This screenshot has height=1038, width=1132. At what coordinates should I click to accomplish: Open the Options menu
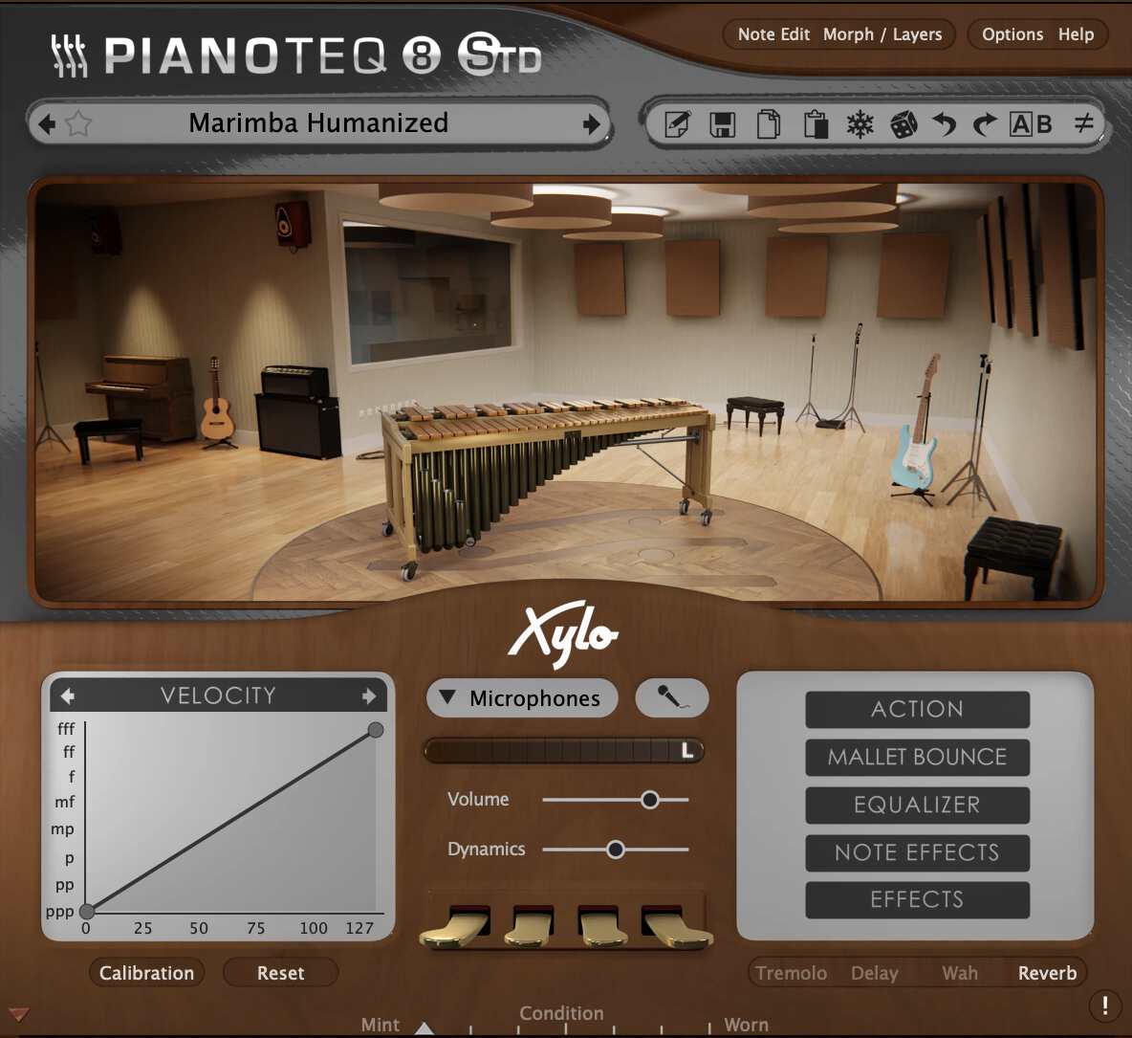tap(1012, 34)
